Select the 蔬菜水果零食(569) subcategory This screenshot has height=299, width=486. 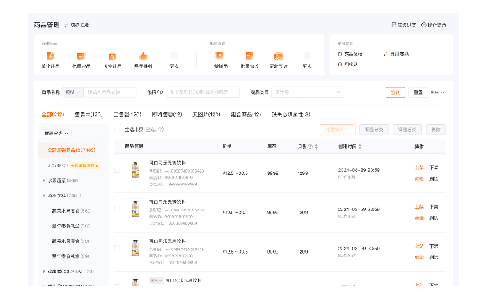point(72,211)
